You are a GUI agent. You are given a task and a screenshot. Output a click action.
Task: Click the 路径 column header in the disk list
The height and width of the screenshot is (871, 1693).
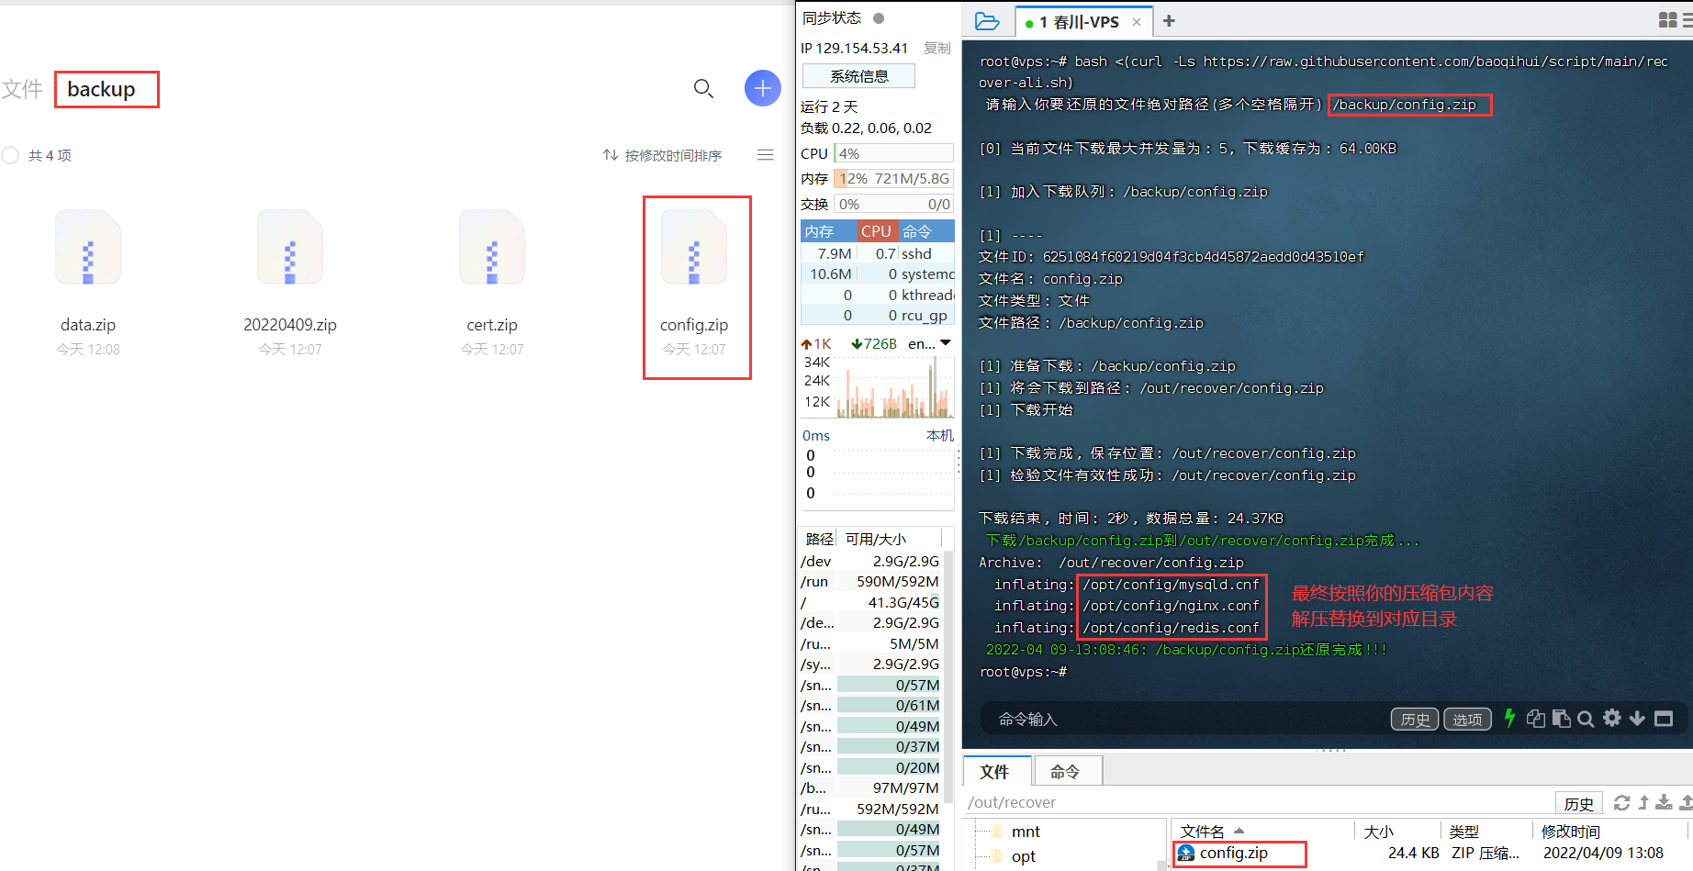(819, 539)
